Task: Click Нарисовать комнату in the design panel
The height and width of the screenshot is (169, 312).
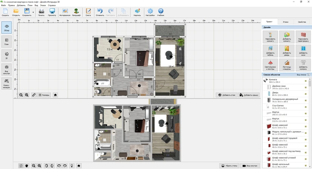Action: click(x=270, y=37)
